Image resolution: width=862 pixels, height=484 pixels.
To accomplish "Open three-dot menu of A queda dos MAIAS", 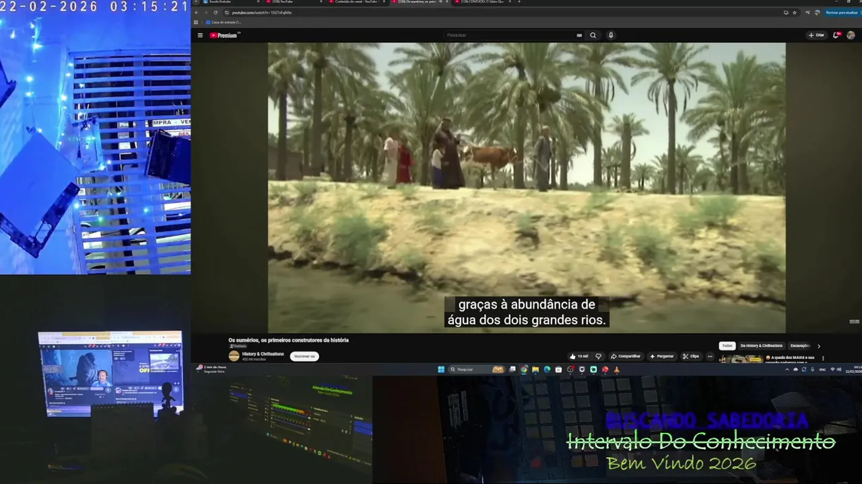I will pyautogui.click(x=823, y=358).
